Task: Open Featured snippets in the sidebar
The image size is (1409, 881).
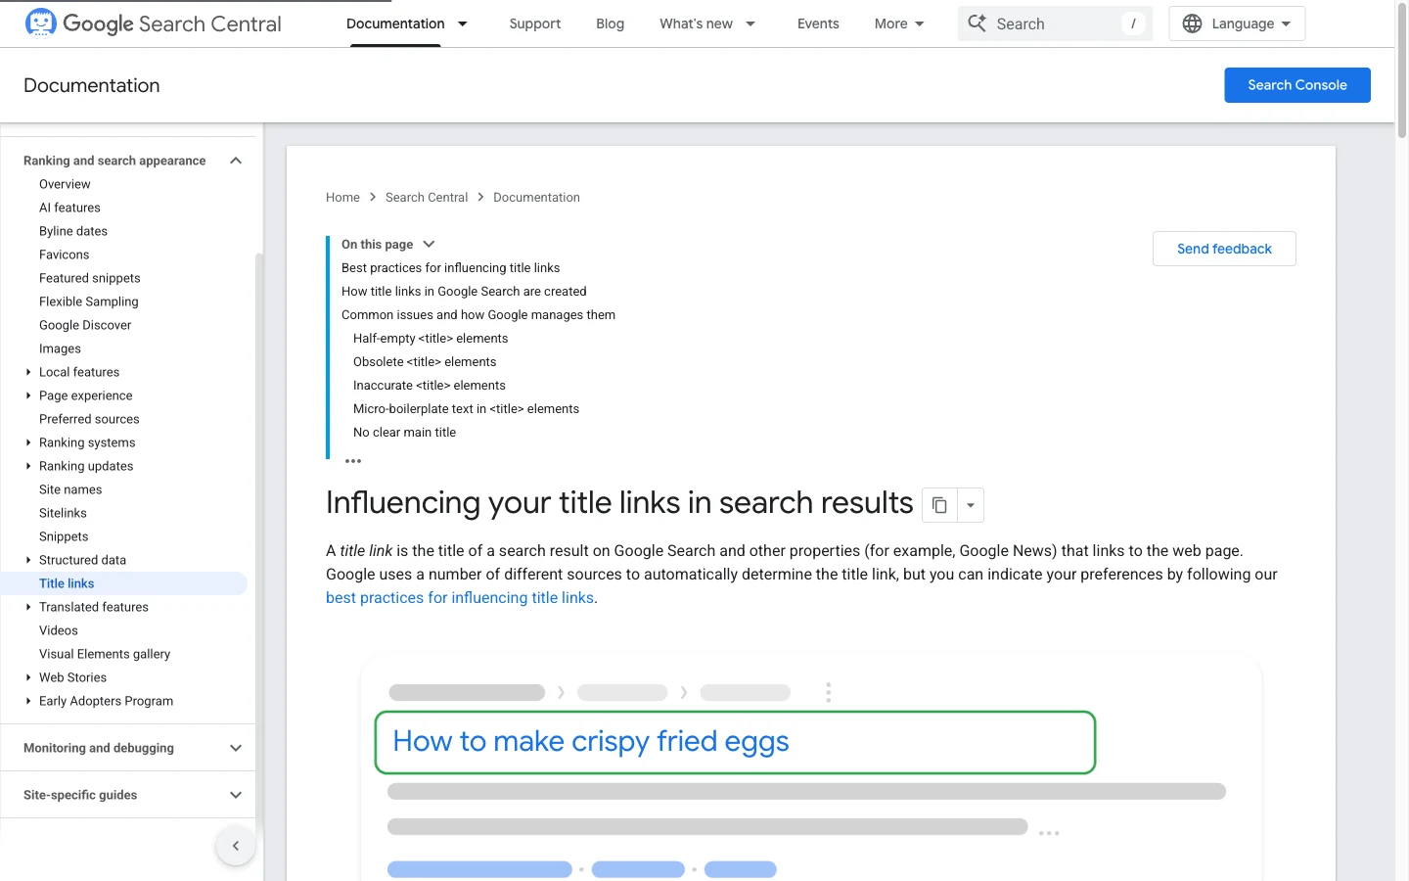Action: 90,278
